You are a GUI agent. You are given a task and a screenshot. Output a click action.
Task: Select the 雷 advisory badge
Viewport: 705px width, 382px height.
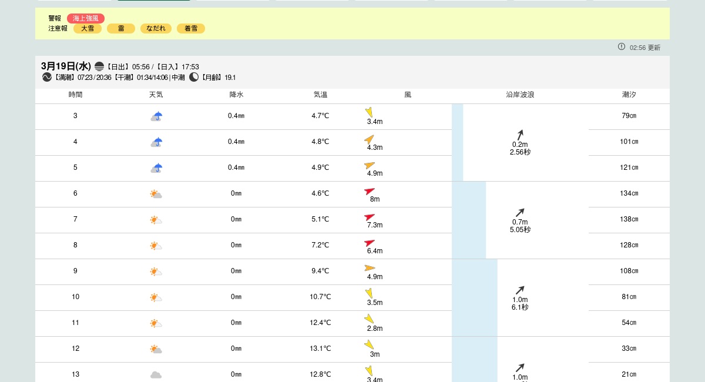[121, 28]
